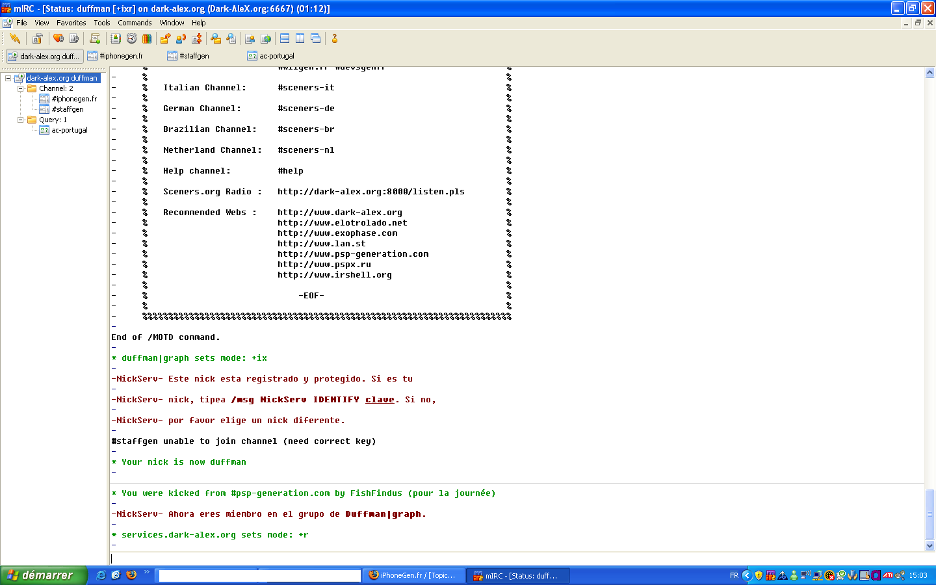Click the mIRC system tray icon
This screenshot has height=585, width=936.
click(x=770, y=575)
